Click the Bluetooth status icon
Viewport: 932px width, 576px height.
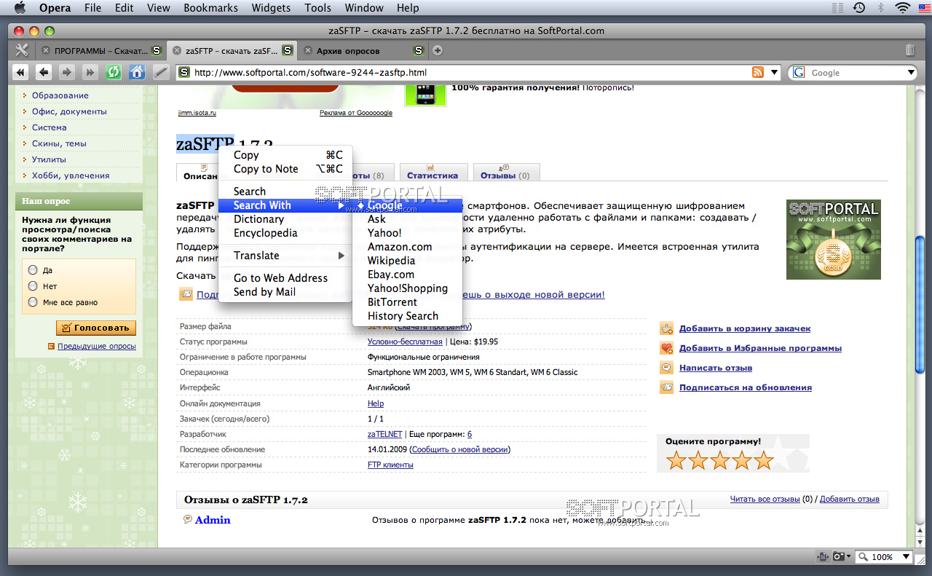click(880, 8)
